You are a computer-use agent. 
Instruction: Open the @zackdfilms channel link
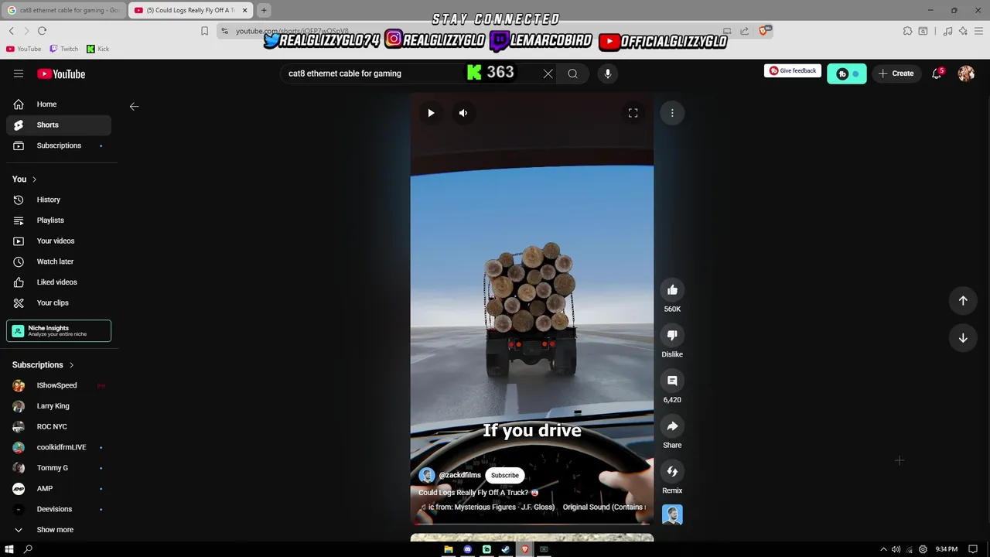459,476
